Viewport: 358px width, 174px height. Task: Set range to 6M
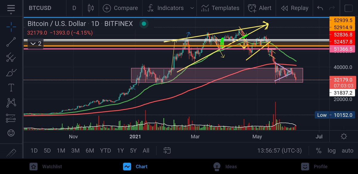tap(89, 150)
